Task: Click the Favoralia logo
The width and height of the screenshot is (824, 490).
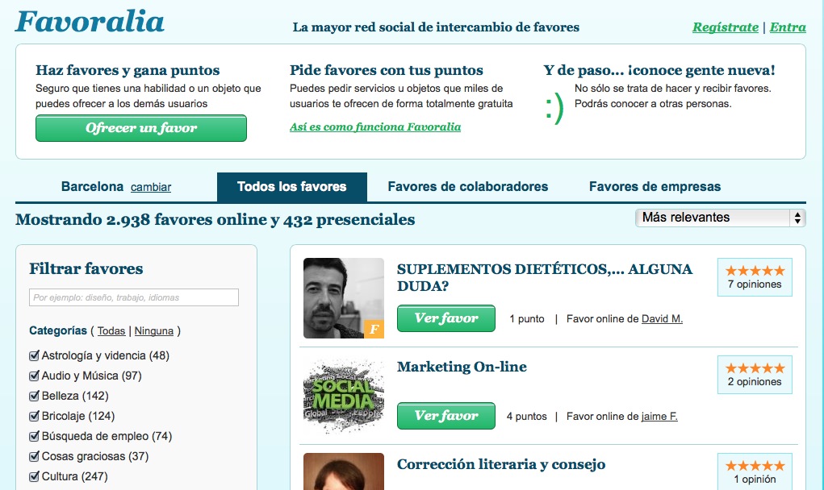Action: (x=90, y=22)
